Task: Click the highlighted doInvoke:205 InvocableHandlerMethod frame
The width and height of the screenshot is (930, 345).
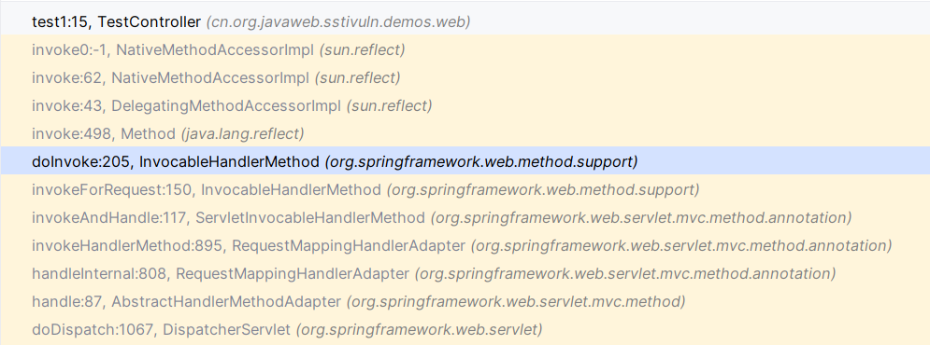Action: 465,161
